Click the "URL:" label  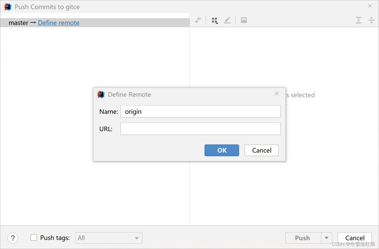click(x=106, y=129)
